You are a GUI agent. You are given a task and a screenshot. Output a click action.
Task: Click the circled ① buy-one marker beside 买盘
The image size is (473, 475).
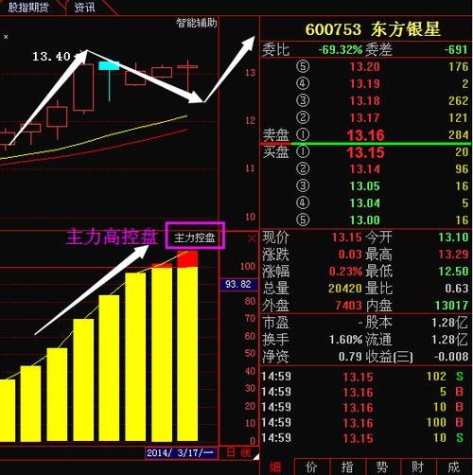tap(303, 152)
